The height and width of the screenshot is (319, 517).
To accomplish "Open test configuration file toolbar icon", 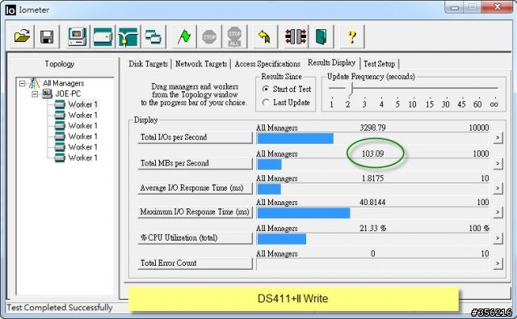I will tap(22, 36).
